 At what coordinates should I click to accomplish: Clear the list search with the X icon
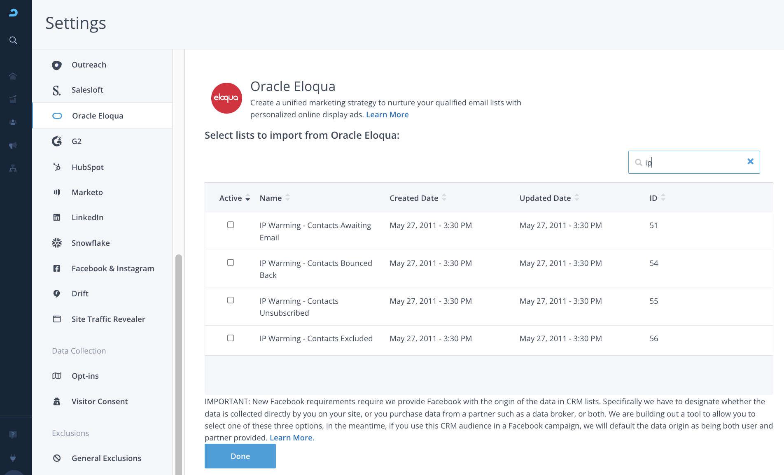click(750, 162)
